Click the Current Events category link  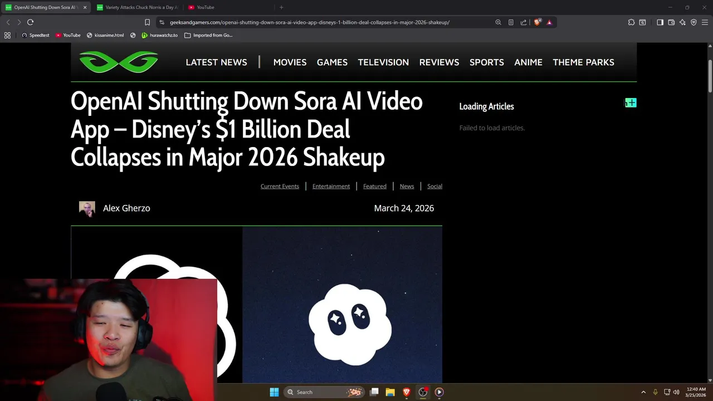[x=280, y=186]
